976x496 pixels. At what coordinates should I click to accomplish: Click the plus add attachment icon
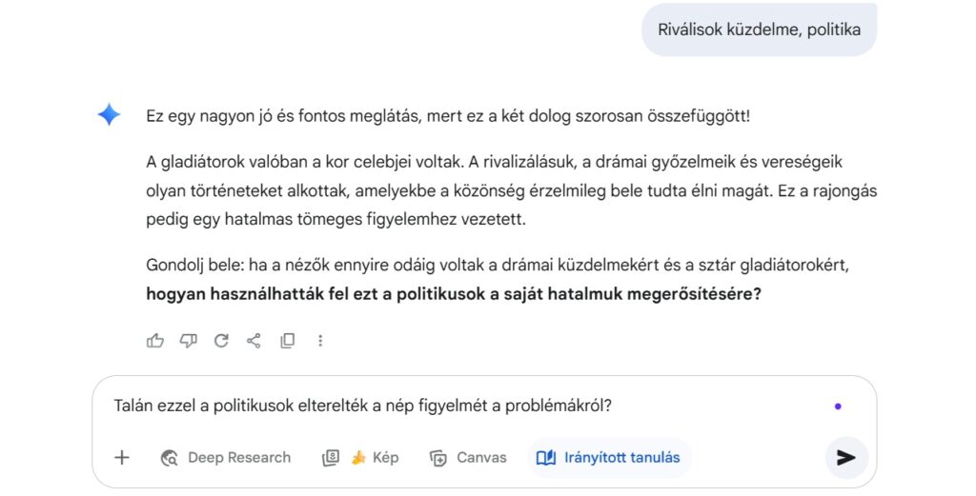click(122, 458)
